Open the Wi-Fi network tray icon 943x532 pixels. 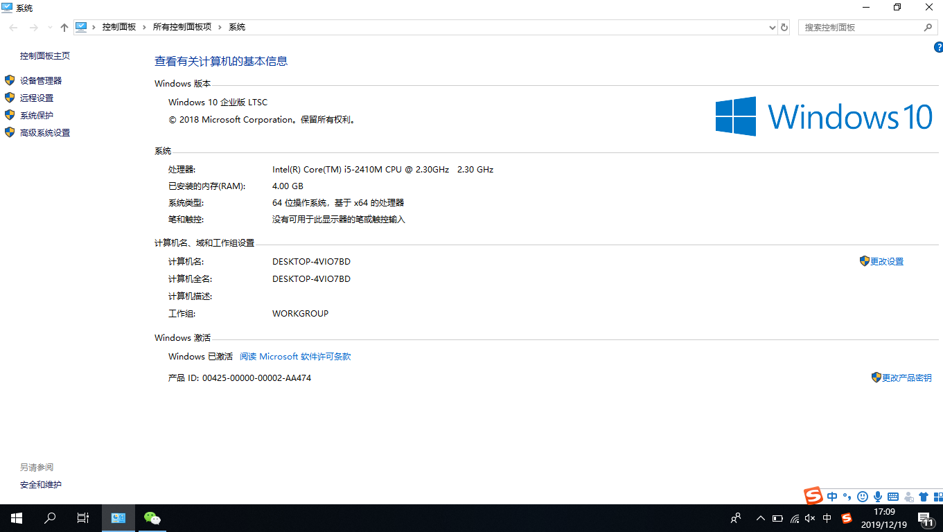coord(794,517)
